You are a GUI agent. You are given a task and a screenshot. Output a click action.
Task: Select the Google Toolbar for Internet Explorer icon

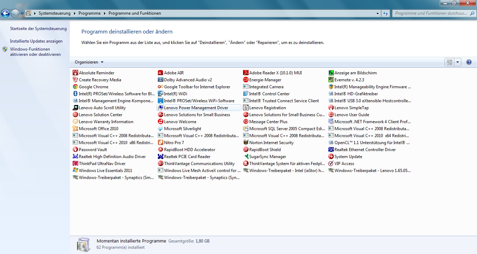(x=160, y=87)
